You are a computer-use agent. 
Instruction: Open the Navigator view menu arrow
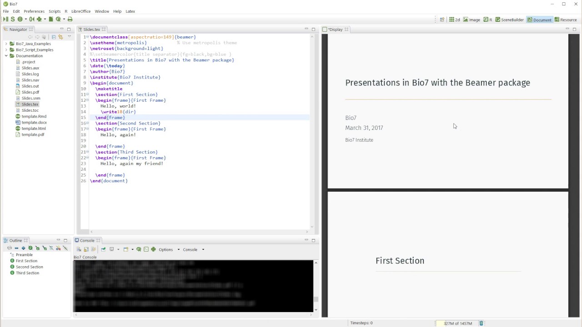[x=69, y=37]
